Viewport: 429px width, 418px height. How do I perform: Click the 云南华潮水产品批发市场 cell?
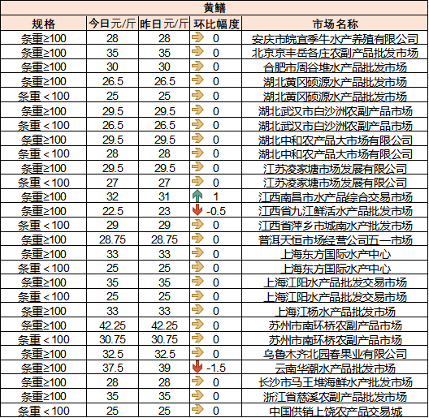335,368
